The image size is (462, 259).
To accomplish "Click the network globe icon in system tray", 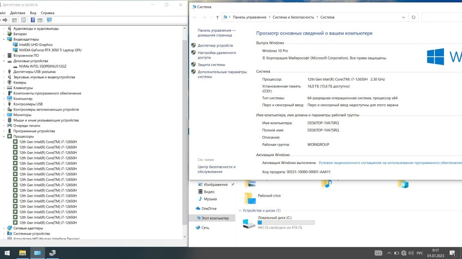I will 404,253.
